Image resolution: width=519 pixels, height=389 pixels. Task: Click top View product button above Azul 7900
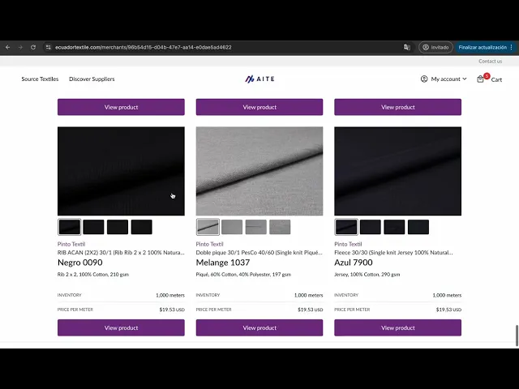[x=398, y=107]
